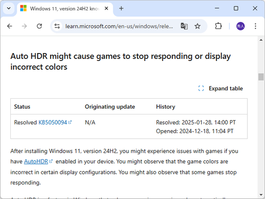This screenshot has width=265, height=199.
Task: Open the Chrome three-dot menu
Action: pyautogui.click(x=255, y=26)
